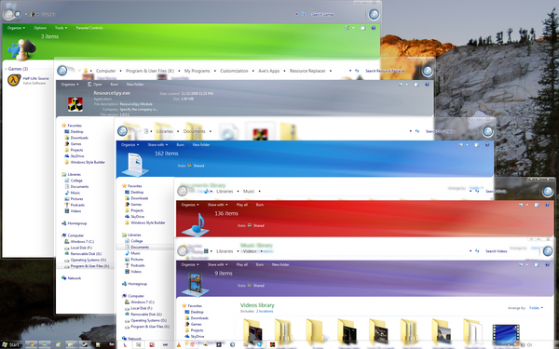Select Program & User Files (K:) in sidebar
This screenshot has height=349, width=559.
87,266
